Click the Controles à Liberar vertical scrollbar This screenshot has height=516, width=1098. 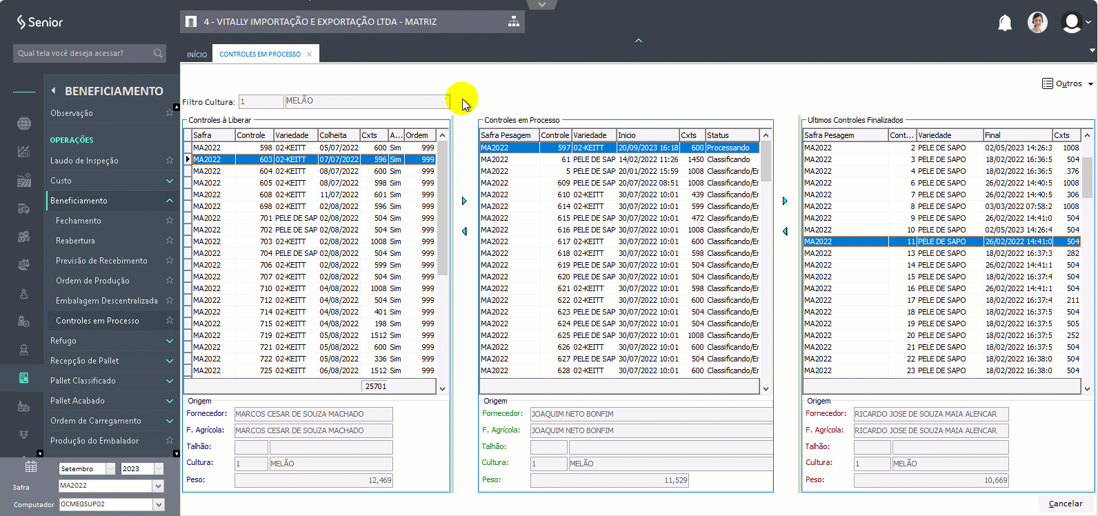pos(442,207)
